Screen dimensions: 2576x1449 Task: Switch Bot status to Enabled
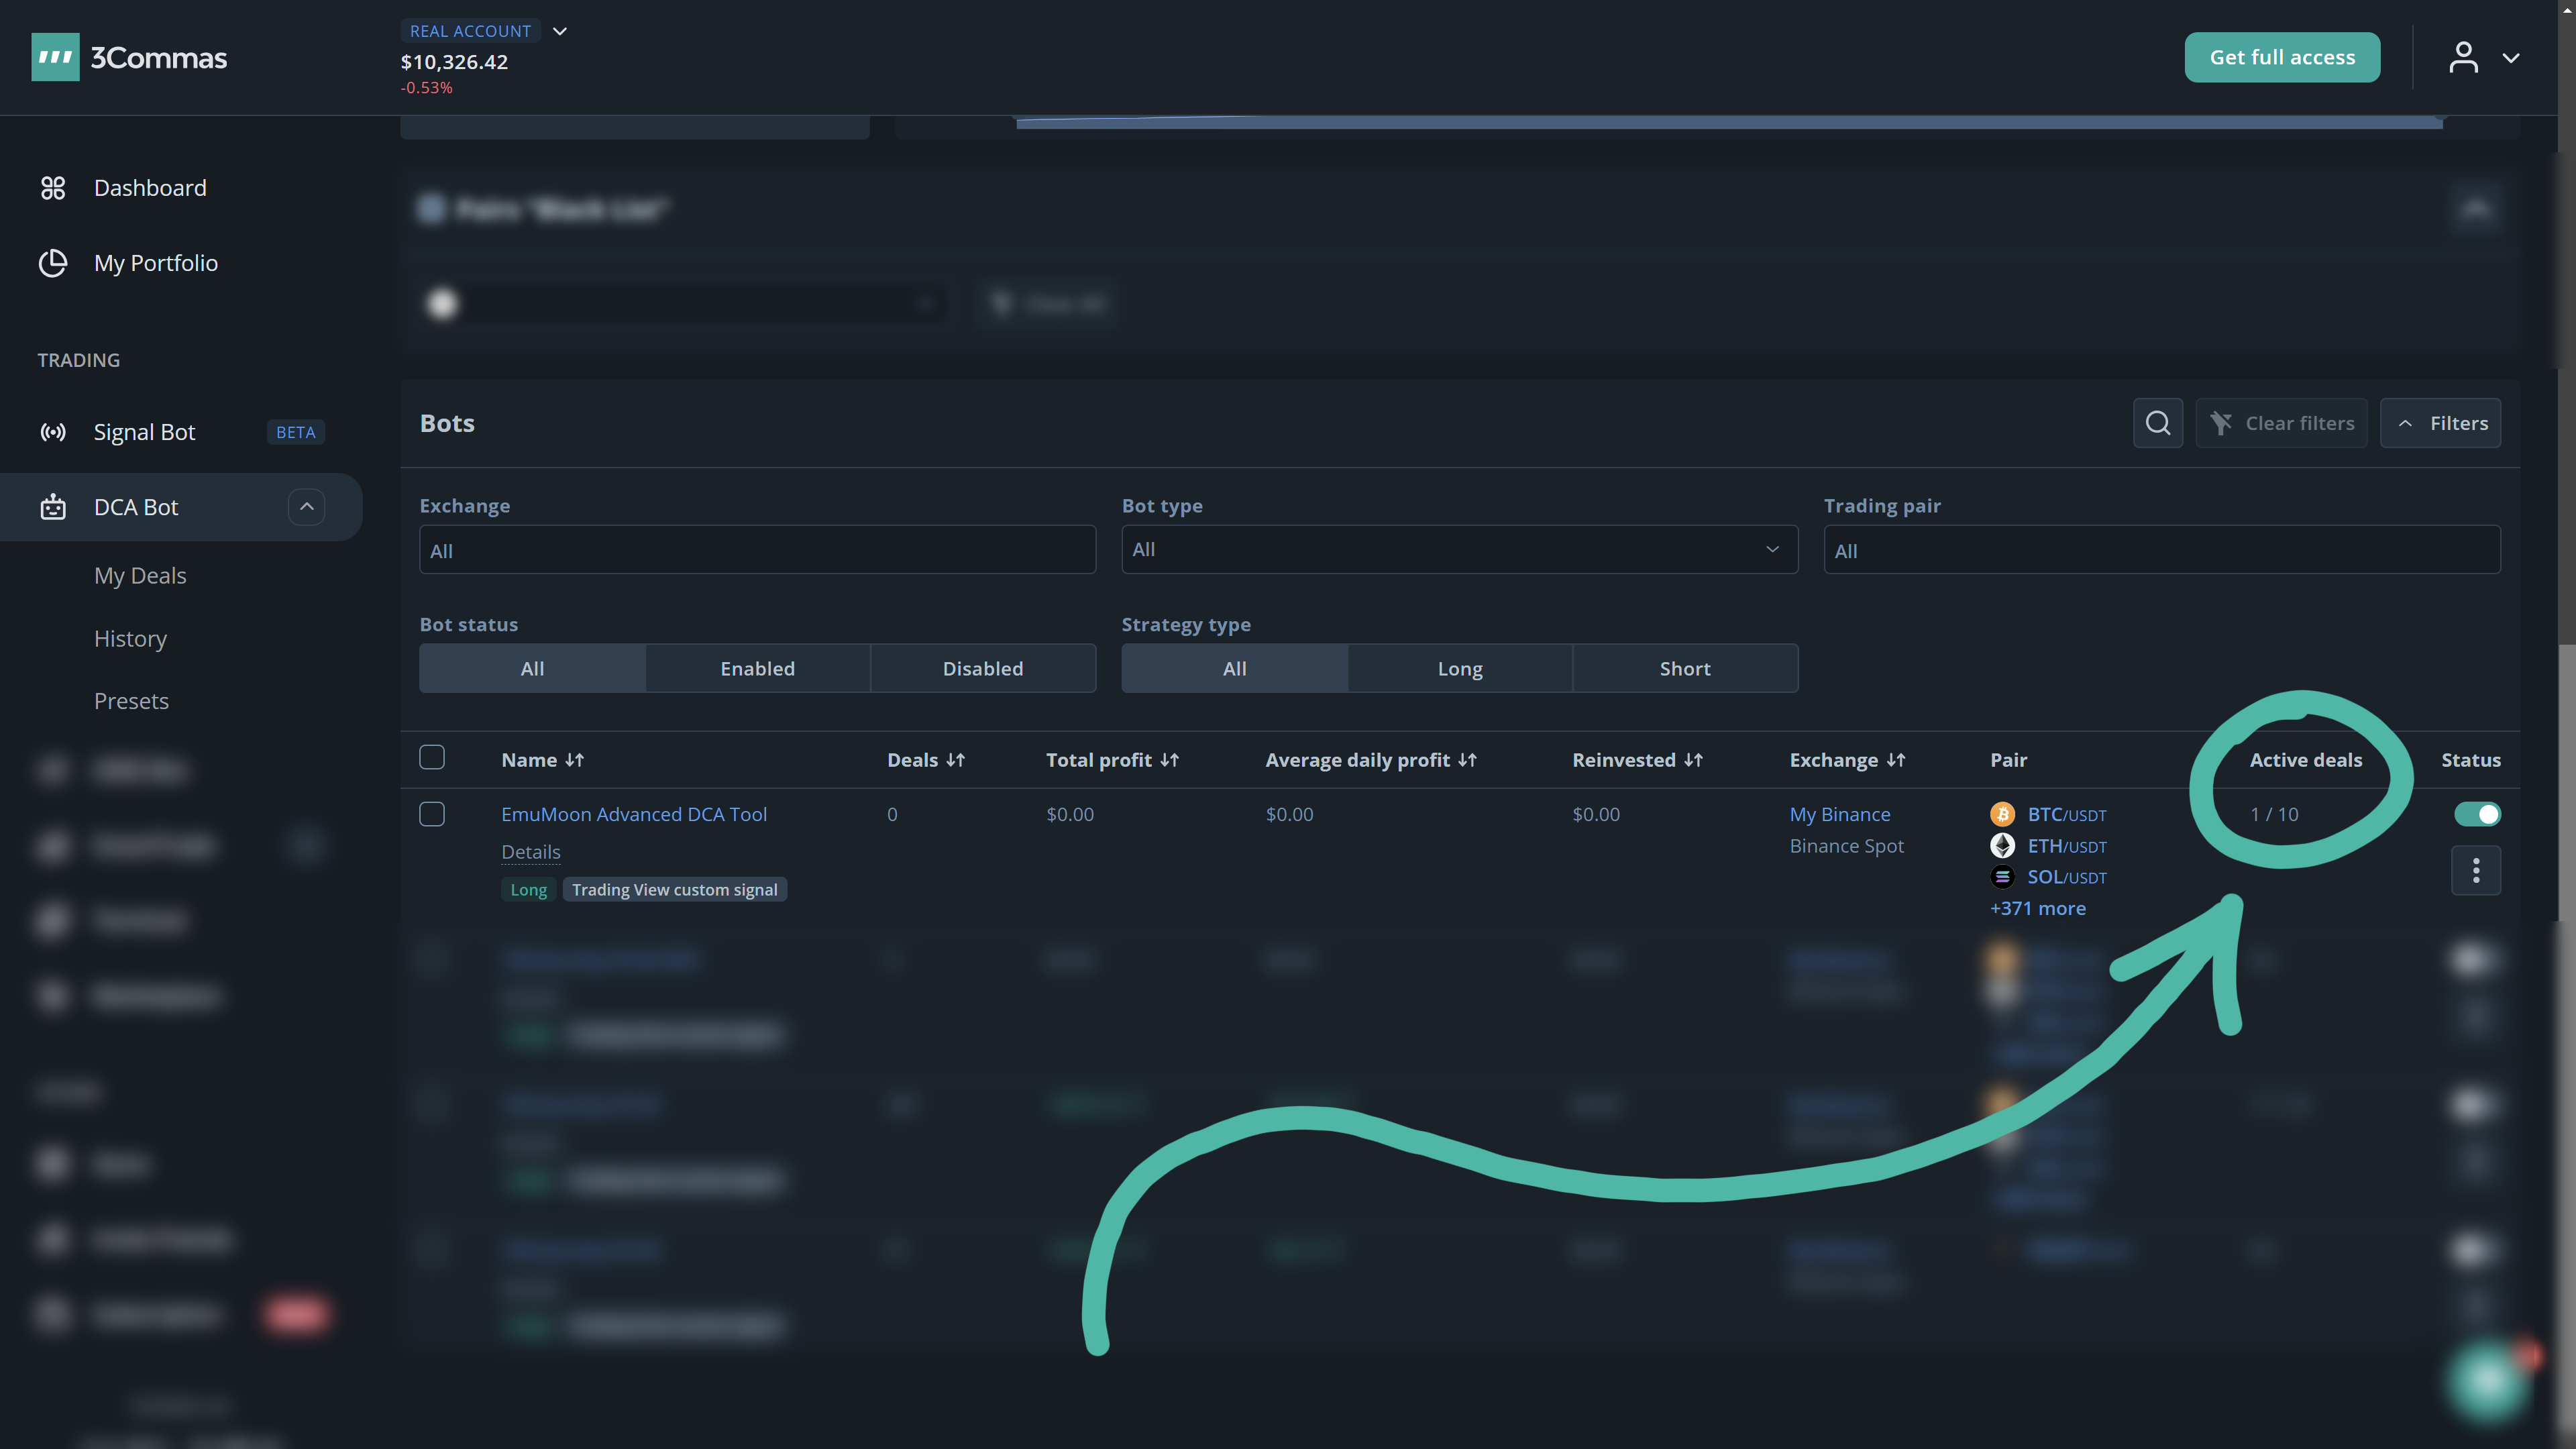coord(757,668)
